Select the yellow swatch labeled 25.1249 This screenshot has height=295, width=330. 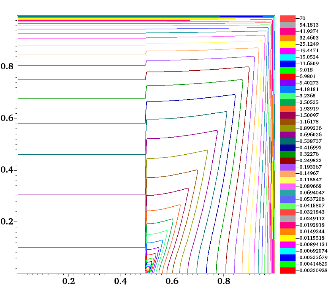click(x=288, y=45)
